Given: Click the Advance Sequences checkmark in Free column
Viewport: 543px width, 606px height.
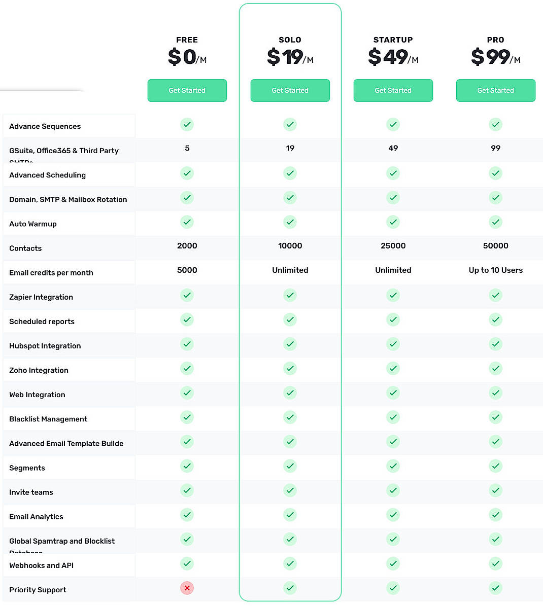Looking at the screenshot, I should click(187, 124).
